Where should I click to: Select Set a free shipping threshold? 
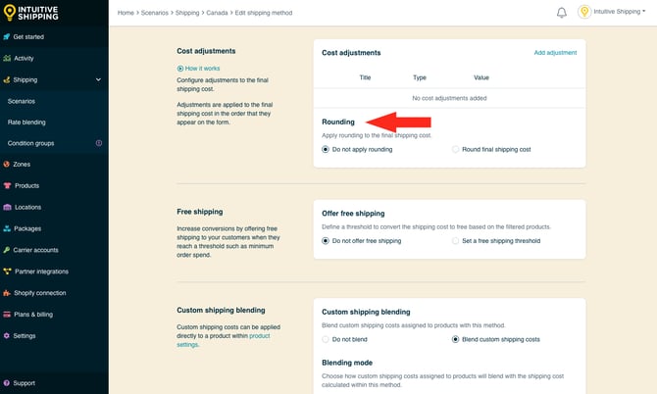[x=455, y=241]
